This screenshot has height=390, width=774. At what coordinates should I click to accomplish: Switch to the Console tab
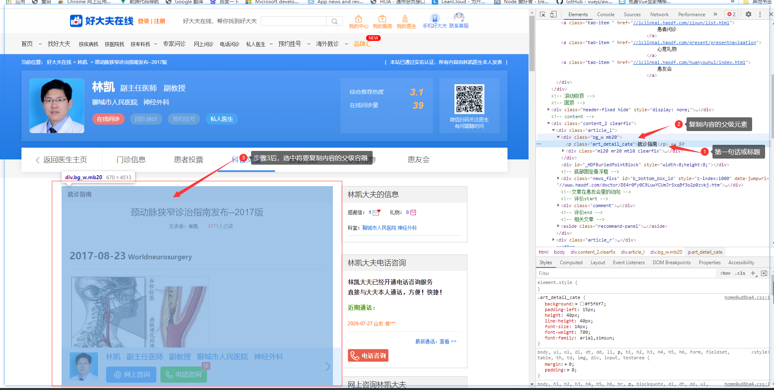click(x=606, y=14)
